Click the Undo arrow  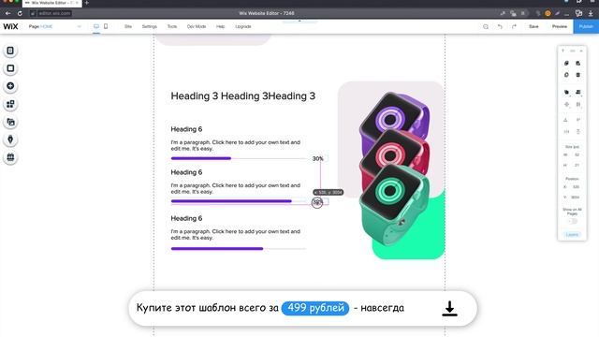[500, 26]
